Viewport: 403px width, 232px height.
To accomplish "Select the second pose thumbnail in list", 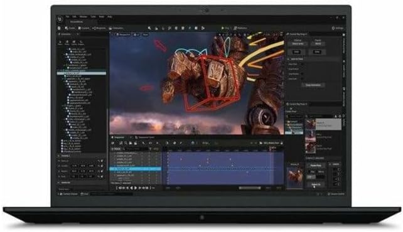I will [x=311, y=136].
